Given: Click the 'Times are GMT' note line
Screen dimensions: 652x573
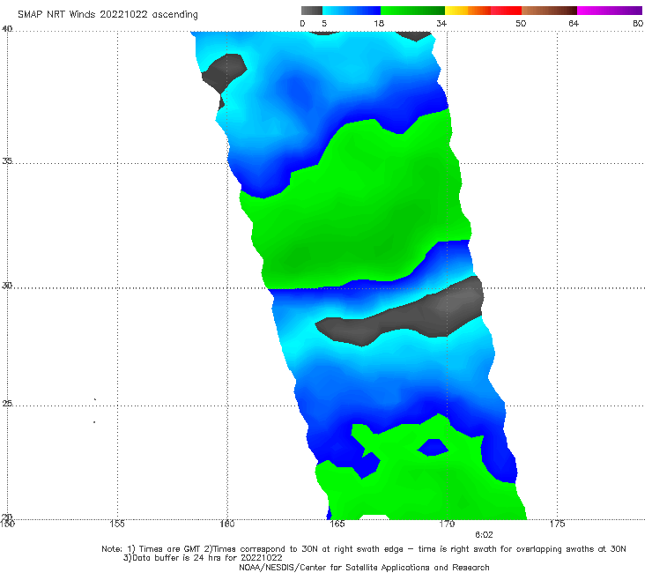Looking at the screenshot, I should click(x=364, y=549).
